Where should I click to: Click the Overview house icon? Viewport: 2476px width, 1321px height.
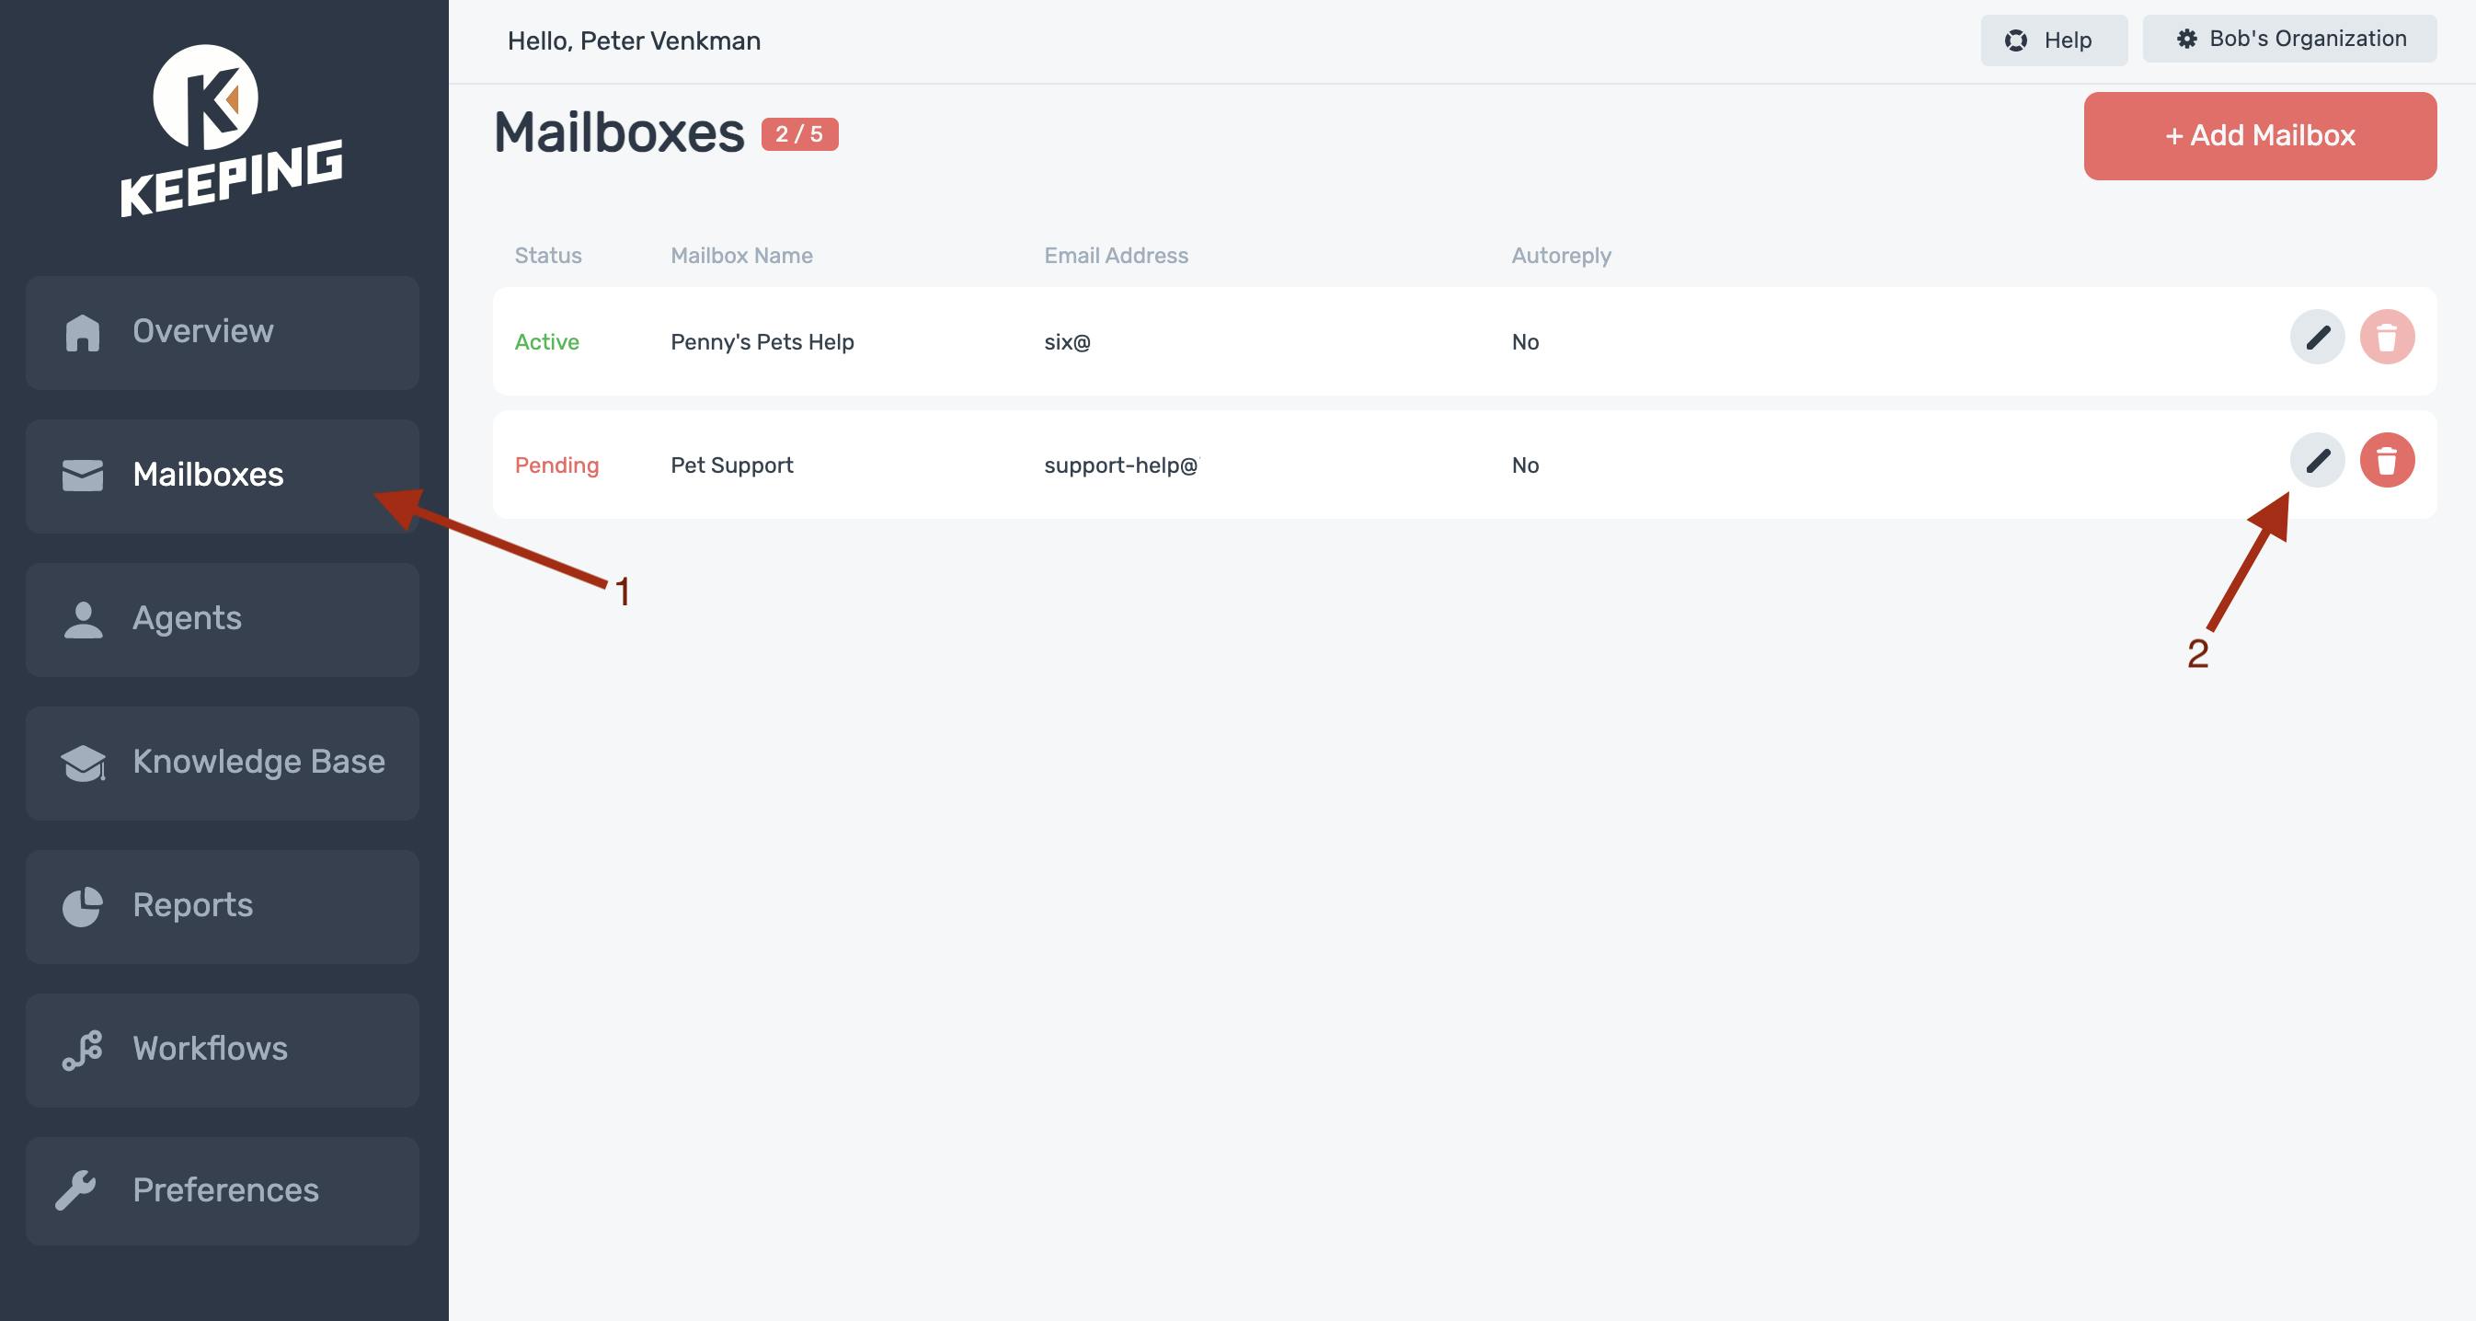pyautogui.click(x=83, y=333)
